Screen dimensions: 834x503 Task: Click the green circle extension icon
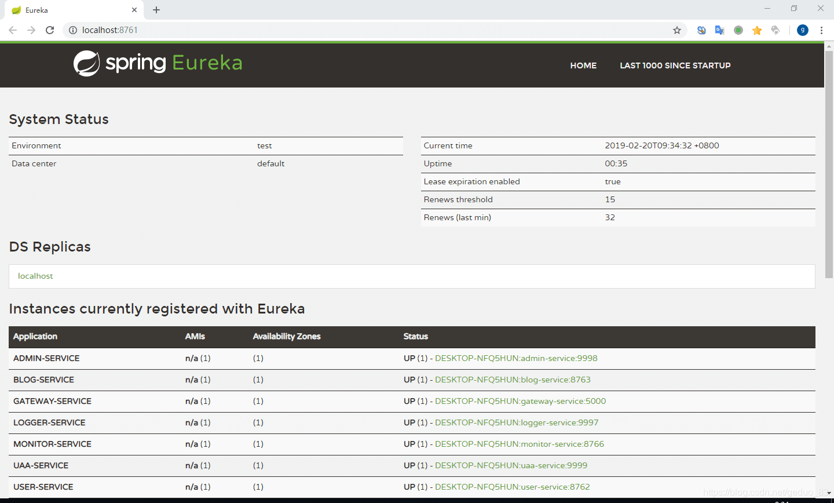tap(738, 30)
